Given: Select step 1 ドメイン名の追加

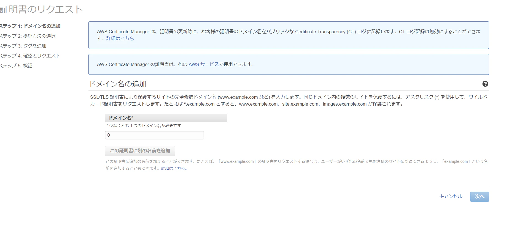Looking at the screenshot, I should pos(30,26).
